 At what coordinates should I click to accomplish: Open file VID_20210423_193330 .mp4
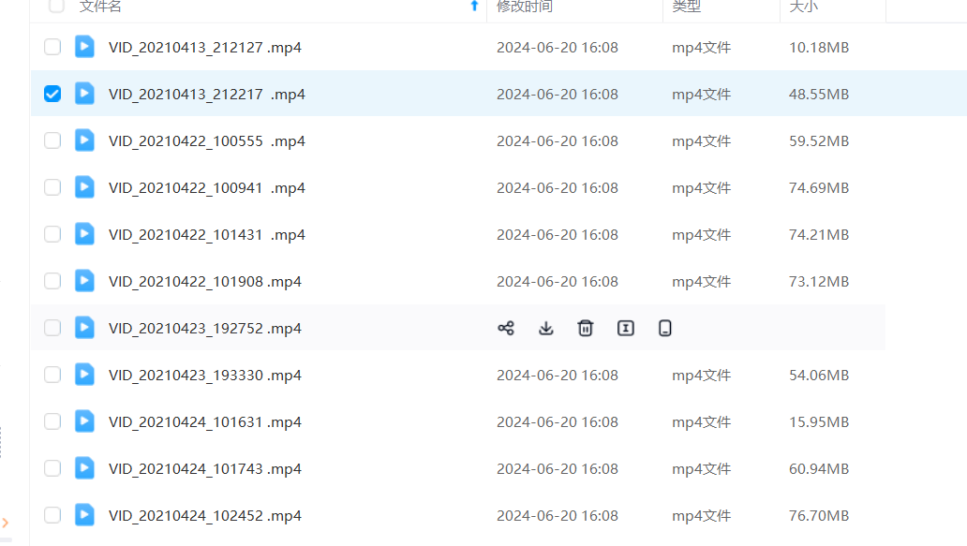click(x=205, y=375)
